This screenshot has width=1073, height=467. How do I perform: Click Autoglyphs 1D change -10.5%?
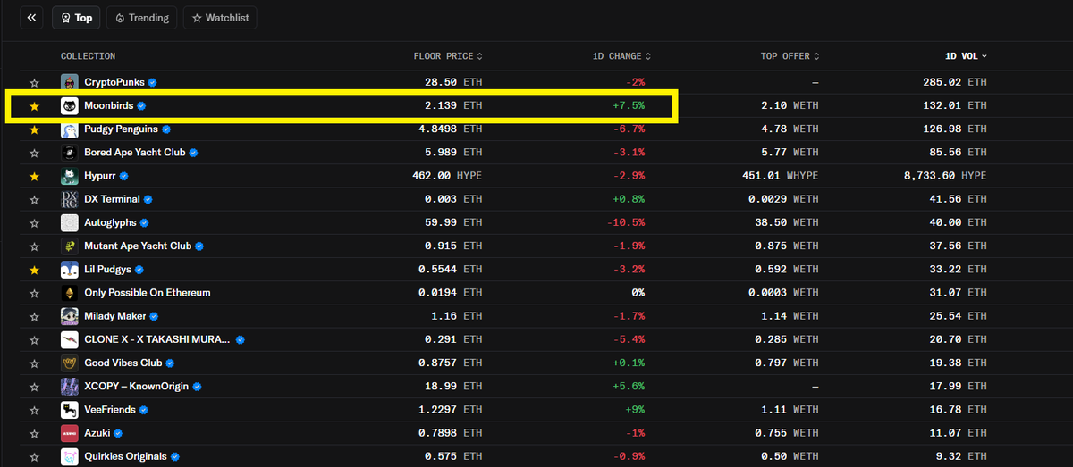[625, 222]
